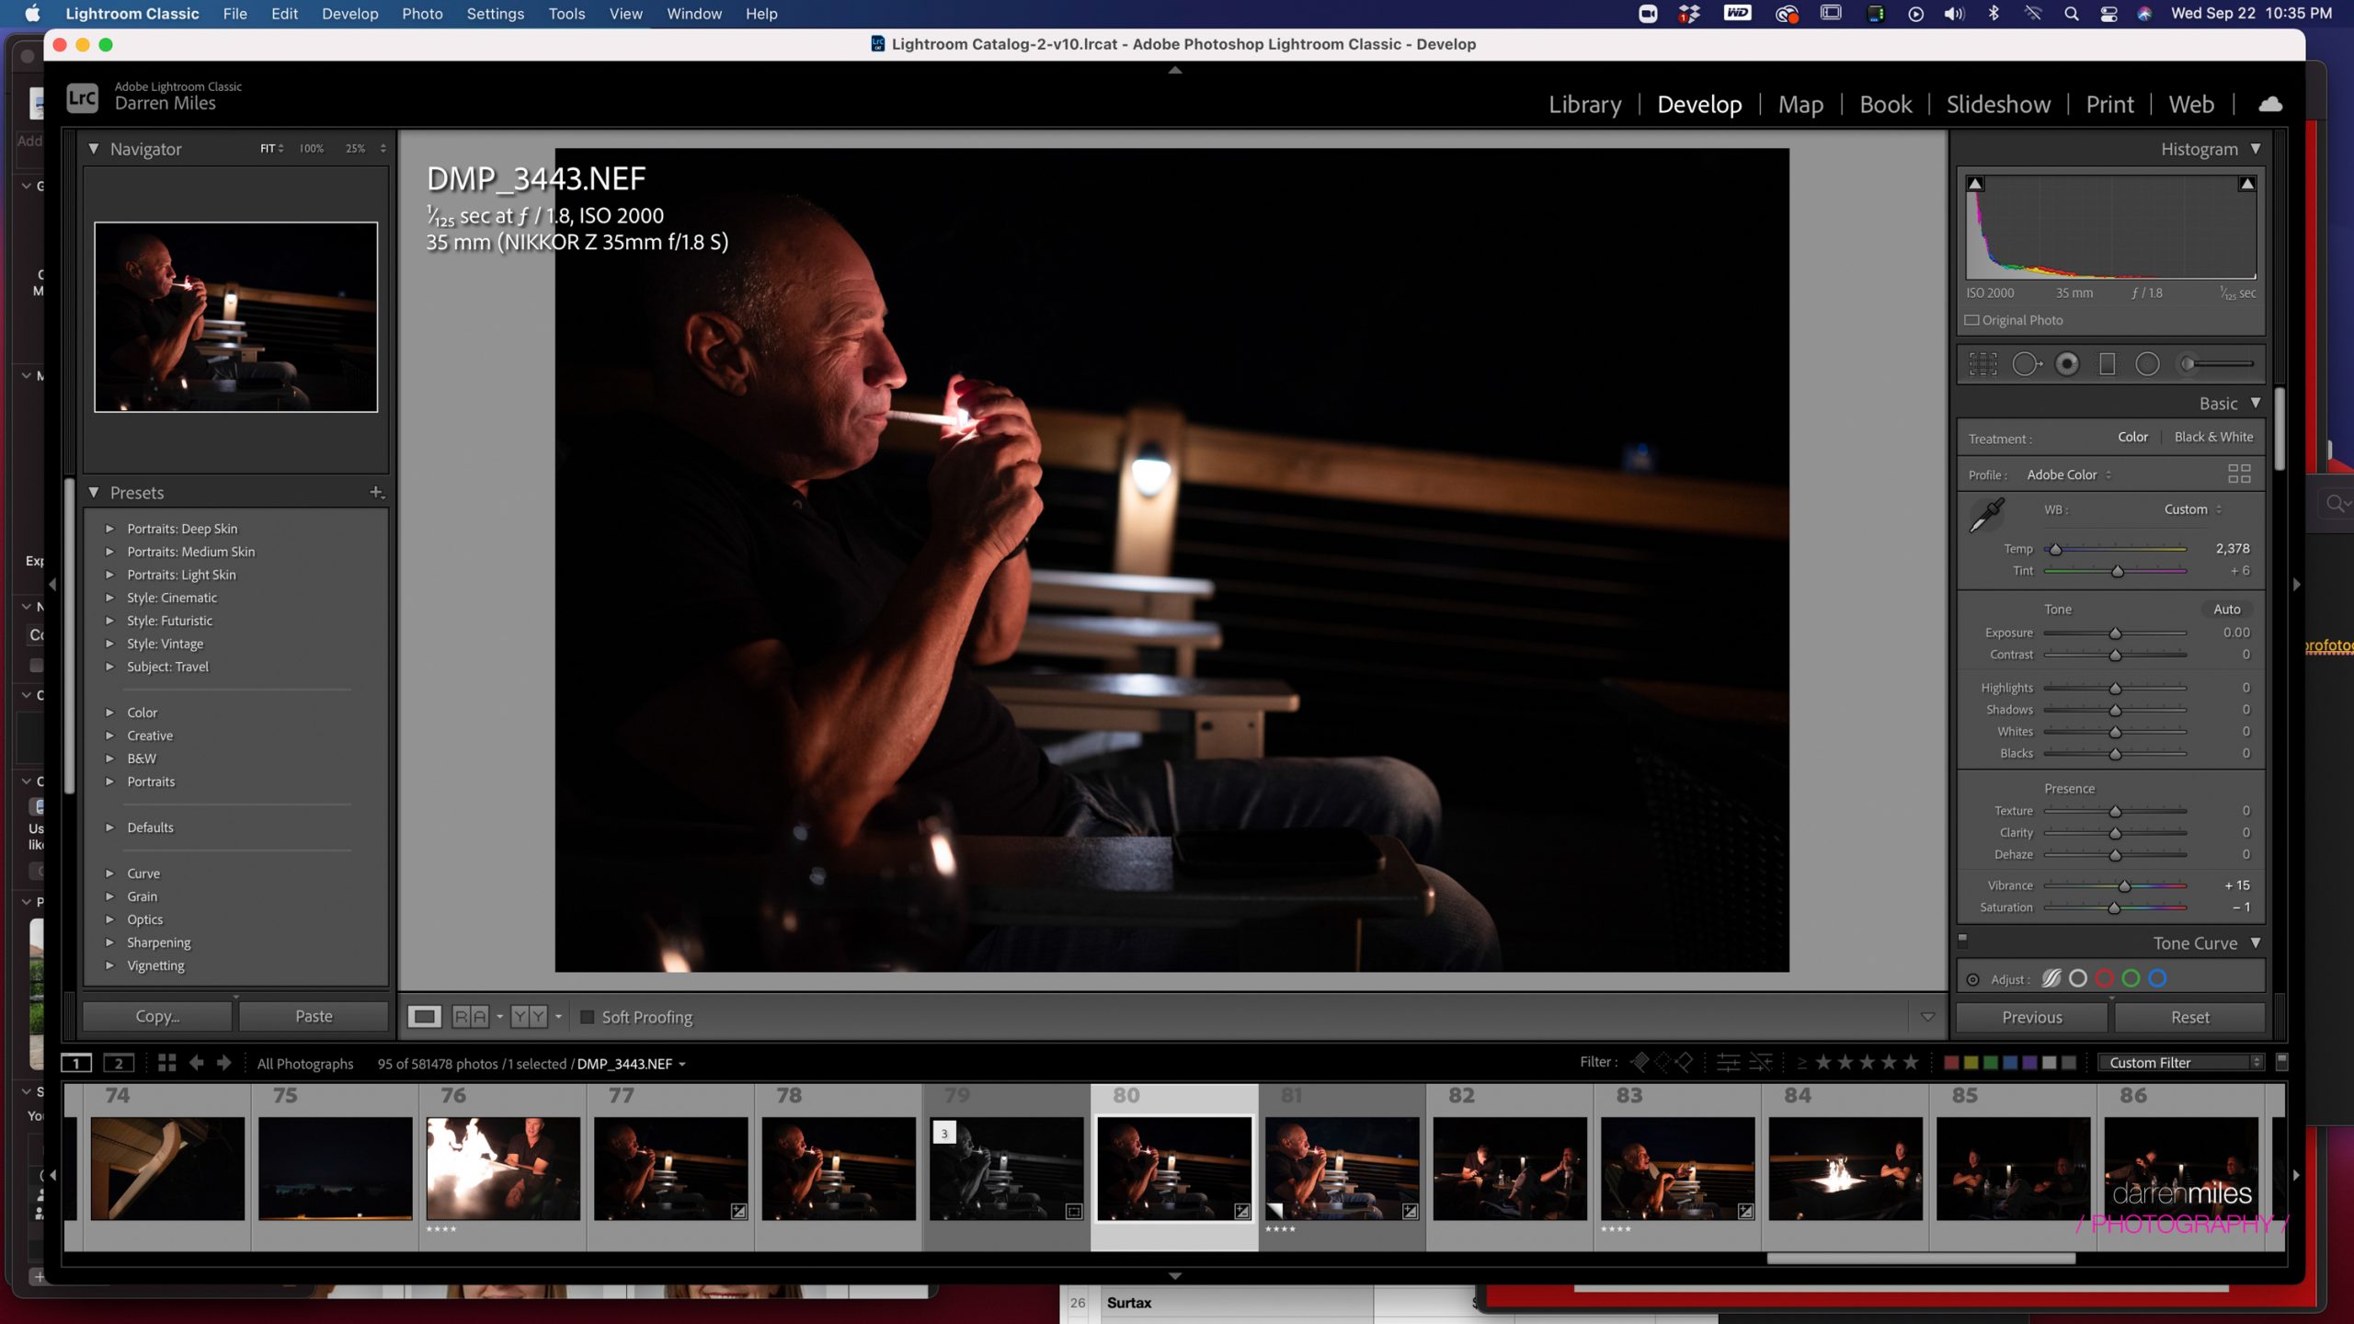Viewport: 2354px width, 1324px height.
Task: Filter by rejected photos flag
Action: click(x=1684, y=1063)
